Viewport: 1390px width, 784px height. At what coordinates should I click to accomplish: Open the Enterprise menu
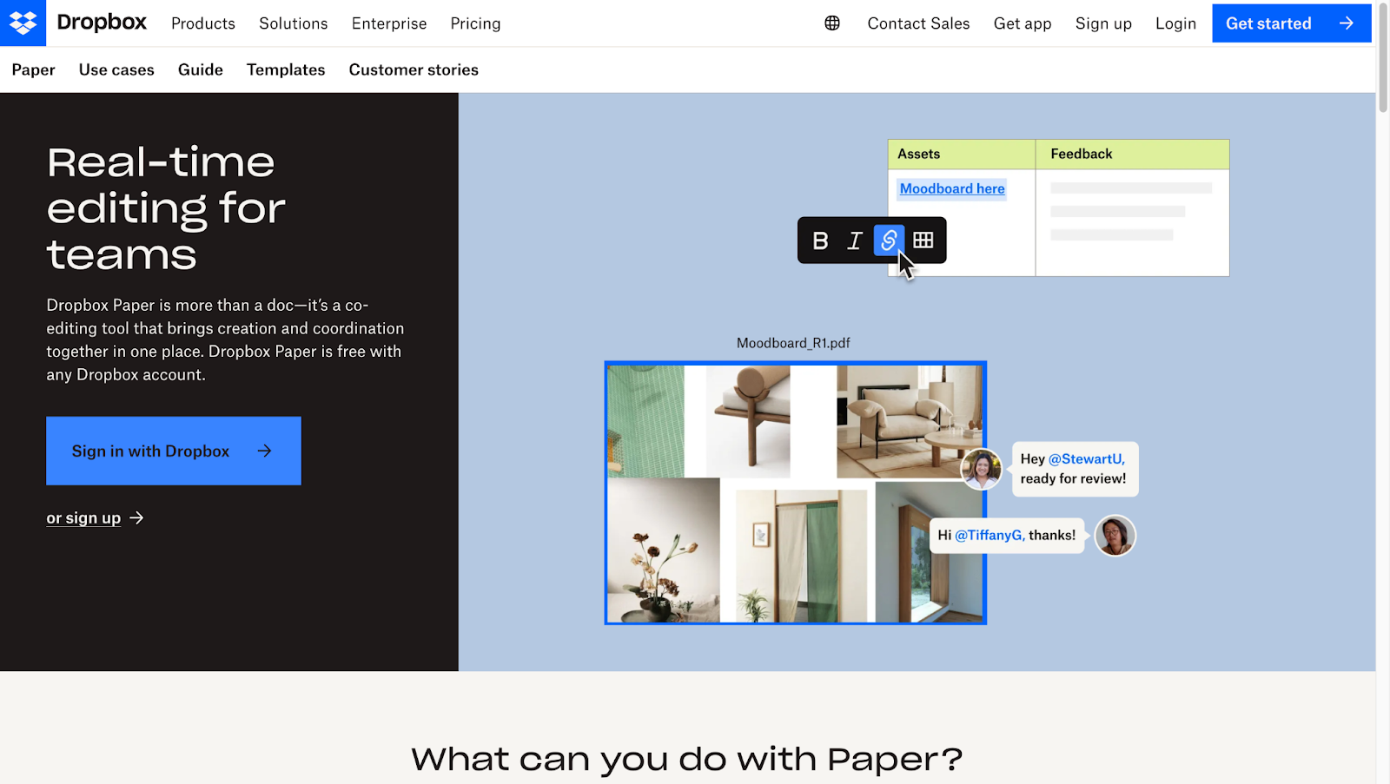(x=389, y=23)
